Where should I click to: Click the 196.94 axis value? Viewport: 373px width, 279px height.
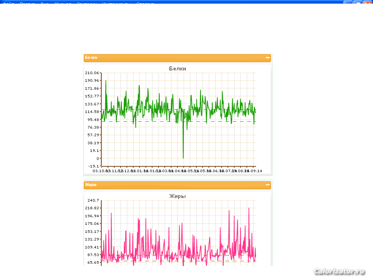(92, 216)
